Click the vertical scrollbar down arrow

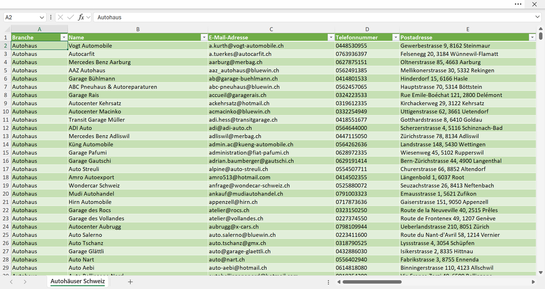tap(541, 273)
